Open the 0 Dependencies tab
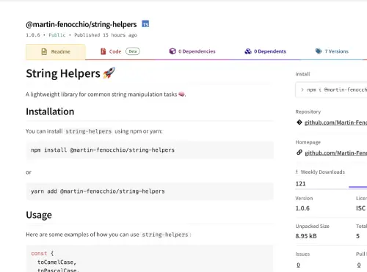Viewport: 367px width, 272px height. tap(192, 51)
